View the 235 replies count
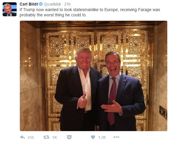Viewport: 169px width, 141px height. 31,137
